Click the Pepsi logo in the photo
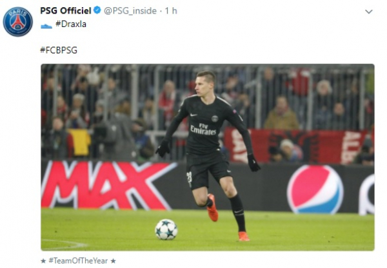Viewport: 387px width, 268px height. pyautogui.click(x=315, y=189)
